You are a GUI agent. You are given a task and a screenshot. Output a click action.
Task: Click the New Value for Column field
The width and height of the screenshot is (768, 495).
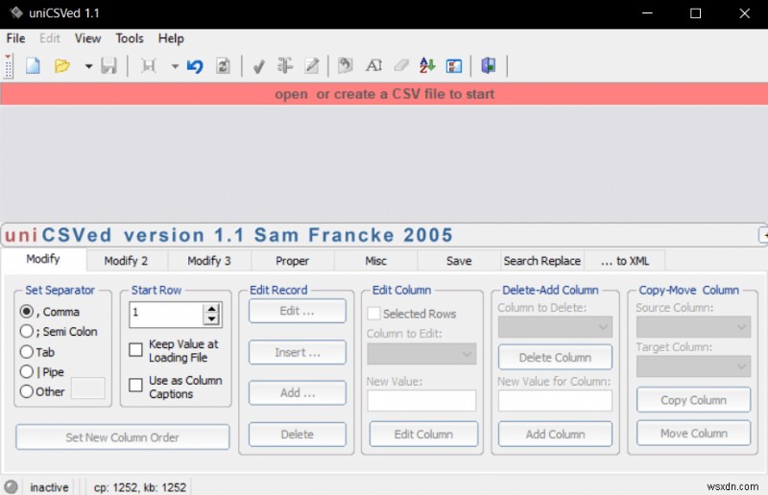tap(555, 400)
